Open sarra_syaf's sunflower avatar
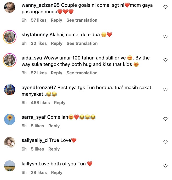172x180 pixels. pyautogui.click(x=10, y=119)
